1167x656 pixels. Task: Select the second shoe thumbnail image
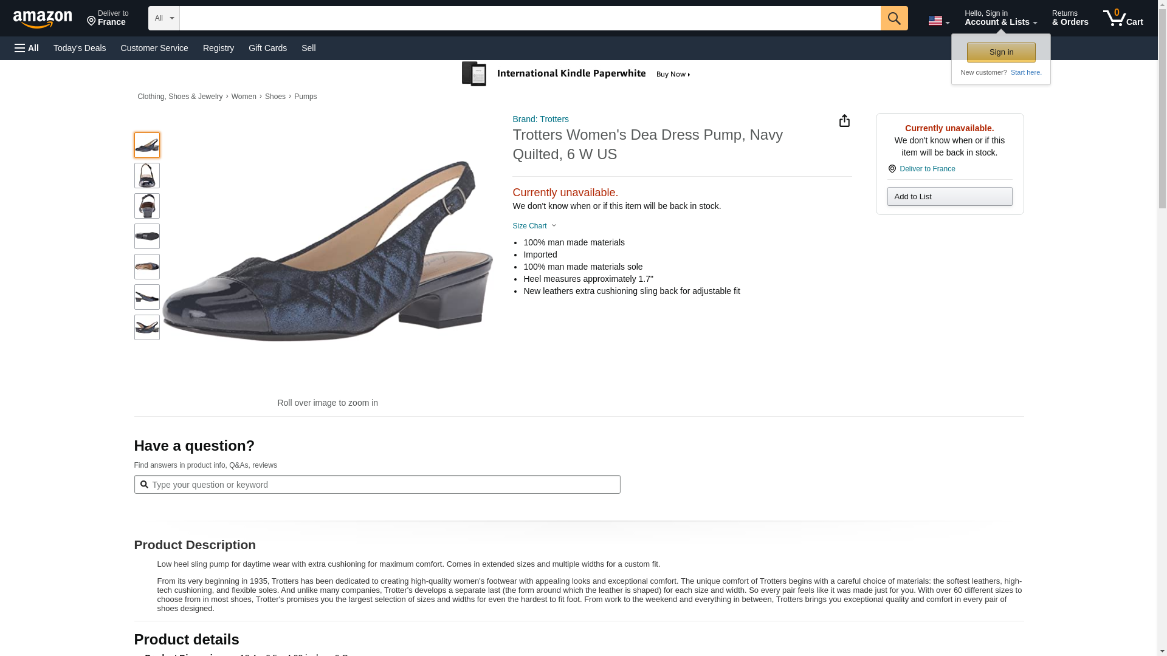pos(146,176)
